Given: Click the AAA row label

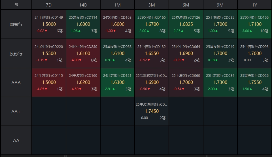Looking at the screenshot, I should click(x=16, y=82).
